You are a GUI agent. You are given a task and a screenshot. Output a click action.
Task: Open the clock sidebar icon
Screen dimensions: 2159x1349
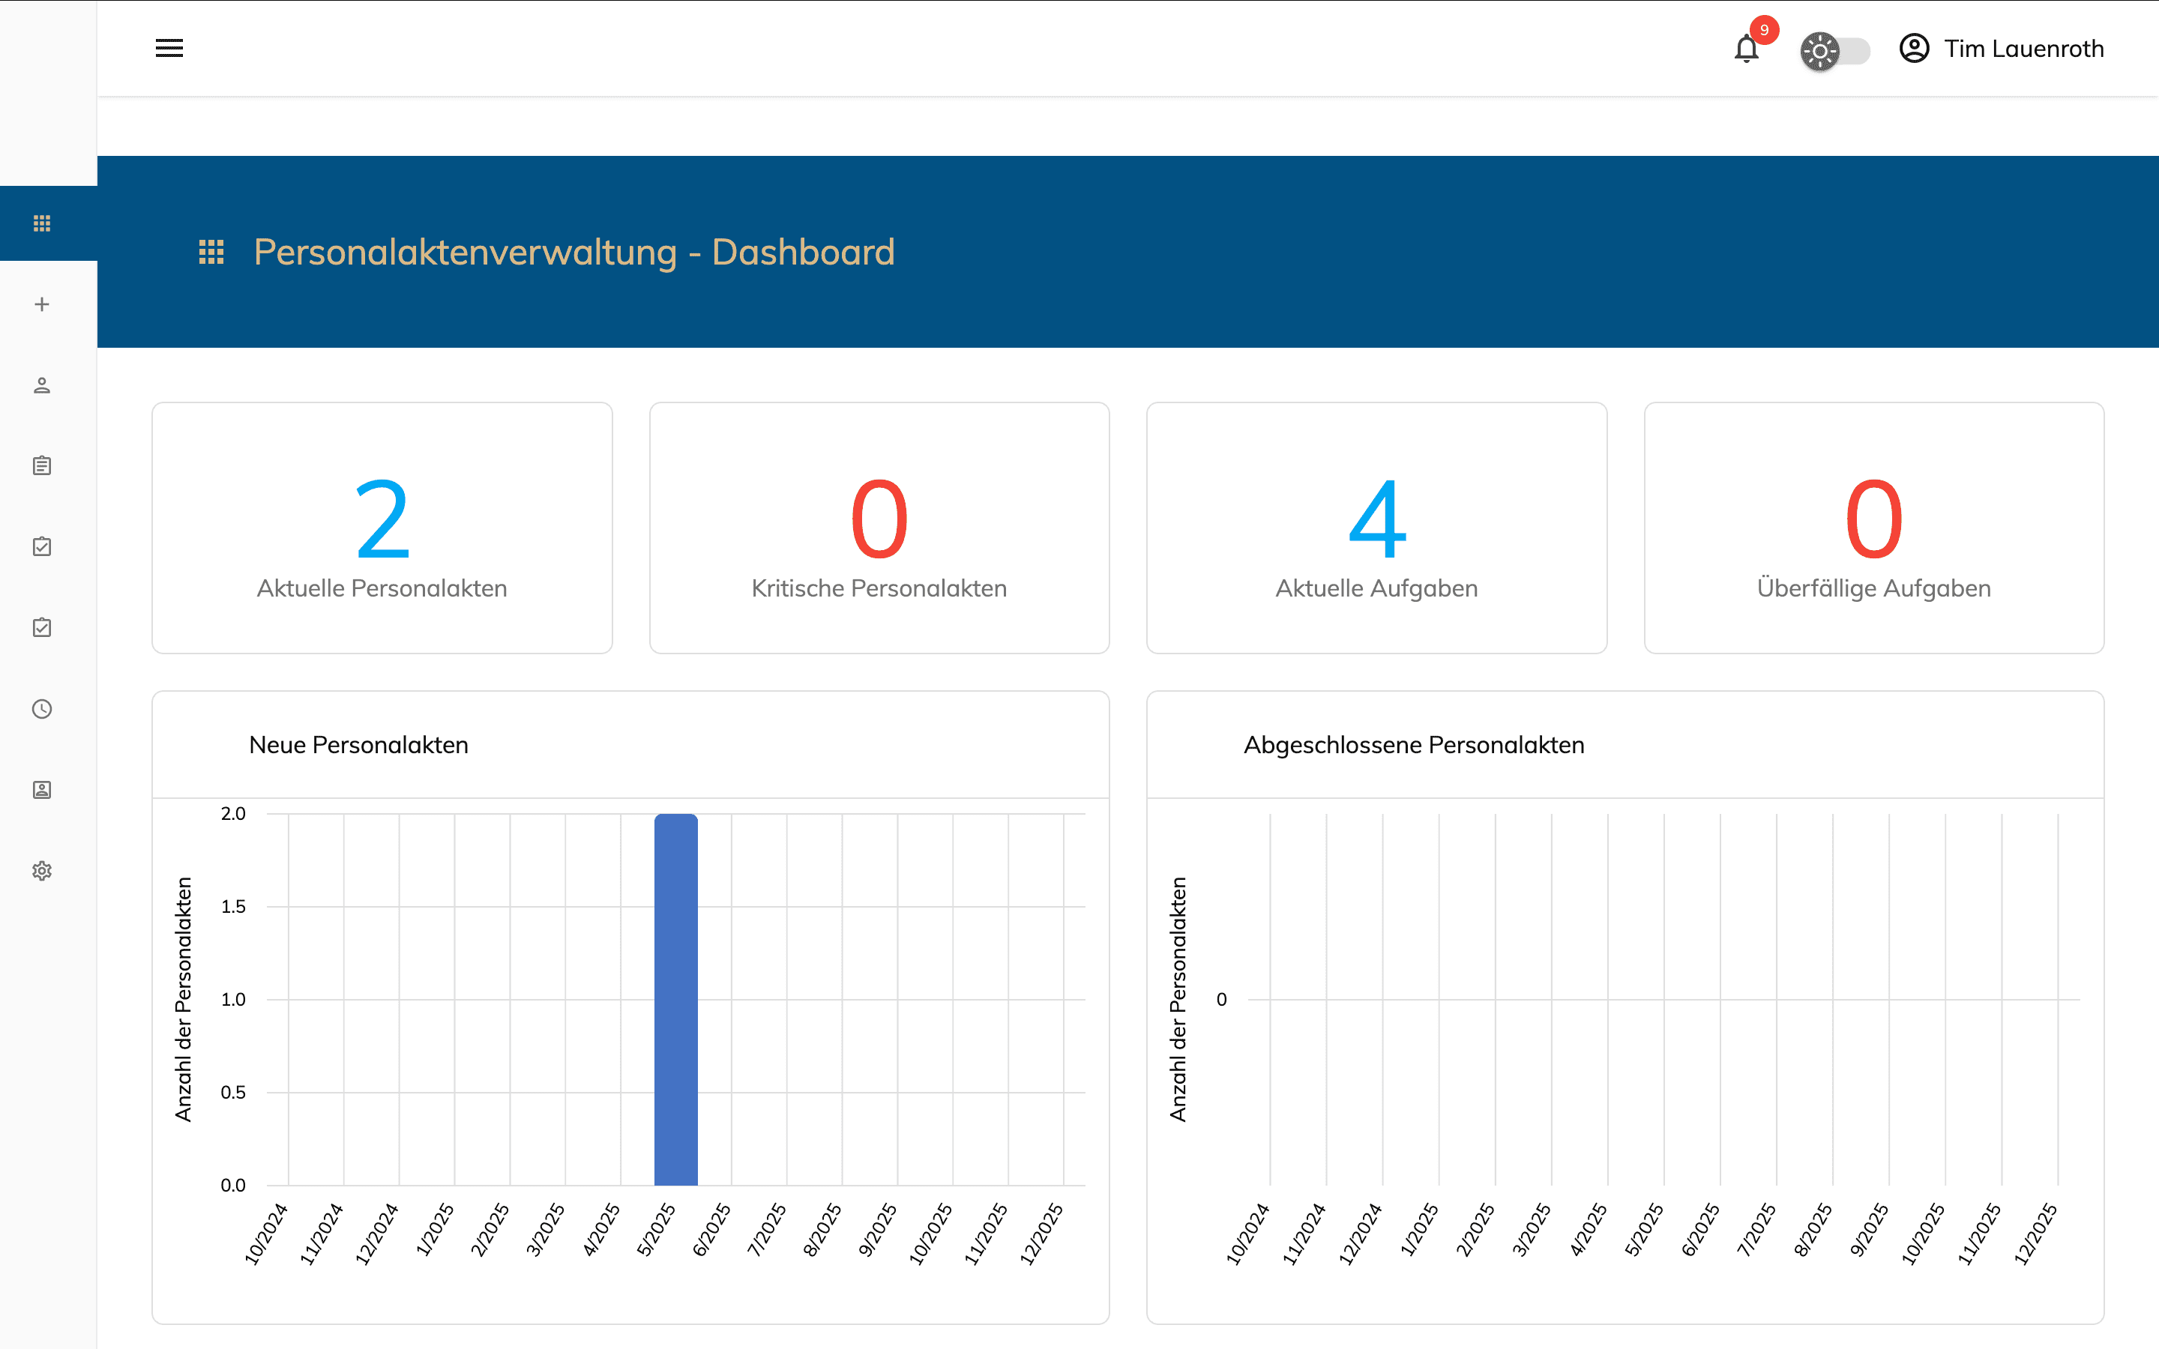(x=42, y=708)
